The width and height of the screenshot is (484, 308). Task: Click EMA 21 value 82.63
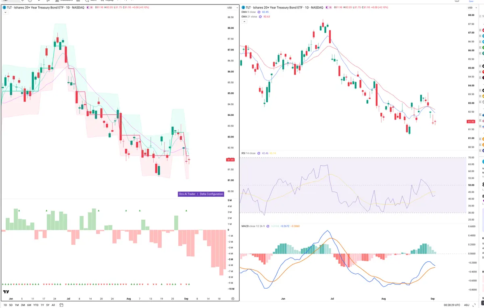267,17
